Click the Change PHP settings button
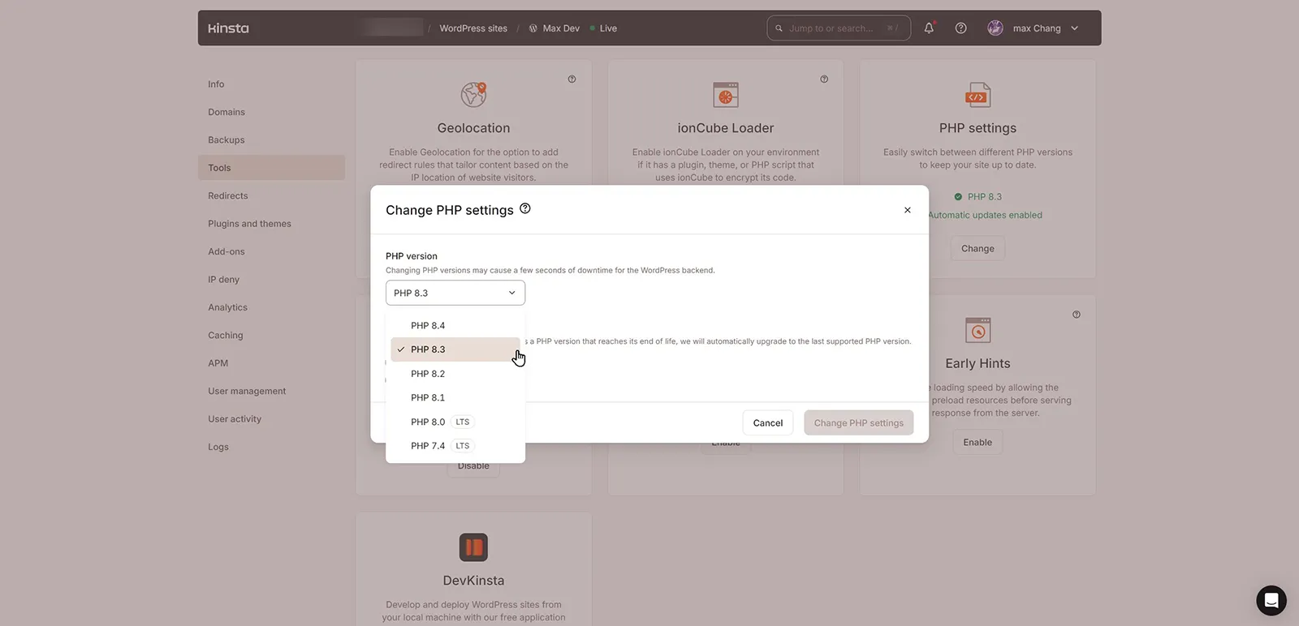 [x=859, y=423]
